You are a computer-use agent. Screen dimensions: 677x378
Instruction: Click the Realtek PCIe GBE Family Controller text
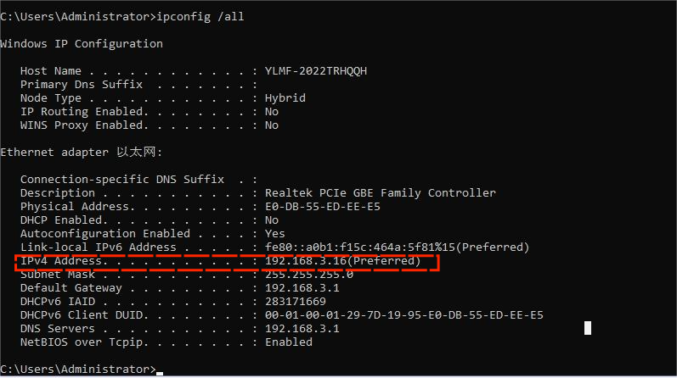(381, 192)
